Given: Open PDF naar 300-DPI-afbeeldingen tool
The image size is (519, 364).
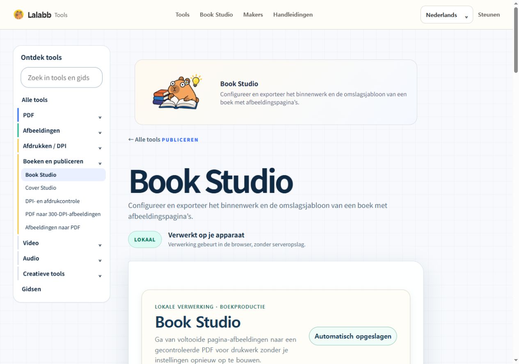Looking at the screenshot, I should tap(63, 214).
